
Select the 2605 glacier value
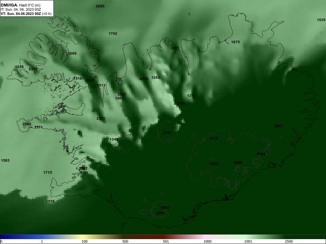click(x=214, y=164)
